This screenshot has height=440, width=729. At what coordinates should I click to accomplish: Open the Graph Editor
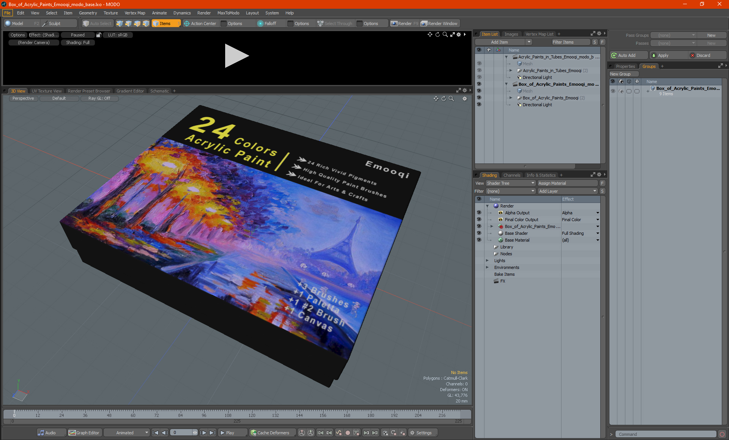pyautogui.click(x=84, y=433)
